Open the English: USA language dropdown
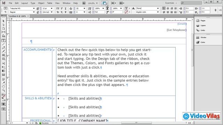Image resolution: width=223 pixels, height=125 pixels. click(158, 12)
